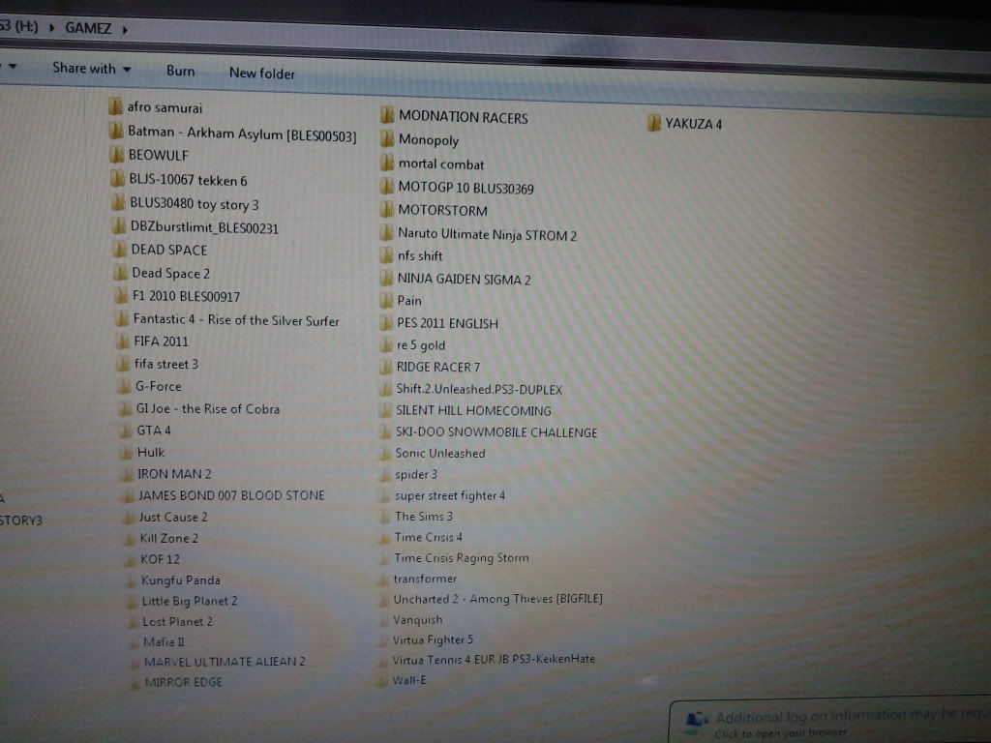Click the Dead Space 2 folder icon

click(x=119, y=272)
